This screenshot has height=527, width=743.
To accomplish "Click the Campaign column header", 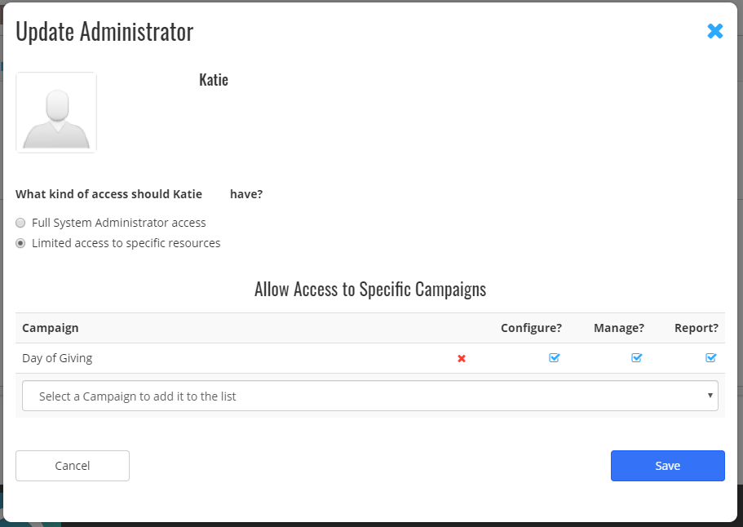I will click(50, 327).
